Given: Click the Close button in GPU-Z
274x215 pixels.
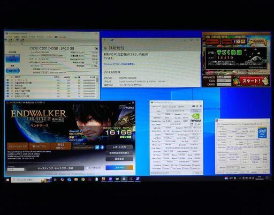Looking at the screenshot, I should [x=197, y=173].
